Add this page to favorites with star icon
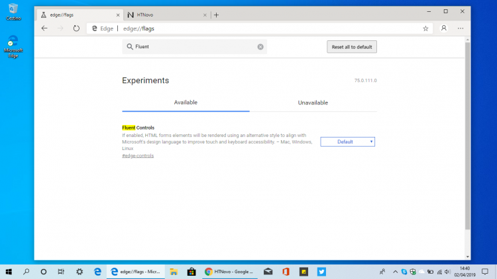 pos(425,28)
